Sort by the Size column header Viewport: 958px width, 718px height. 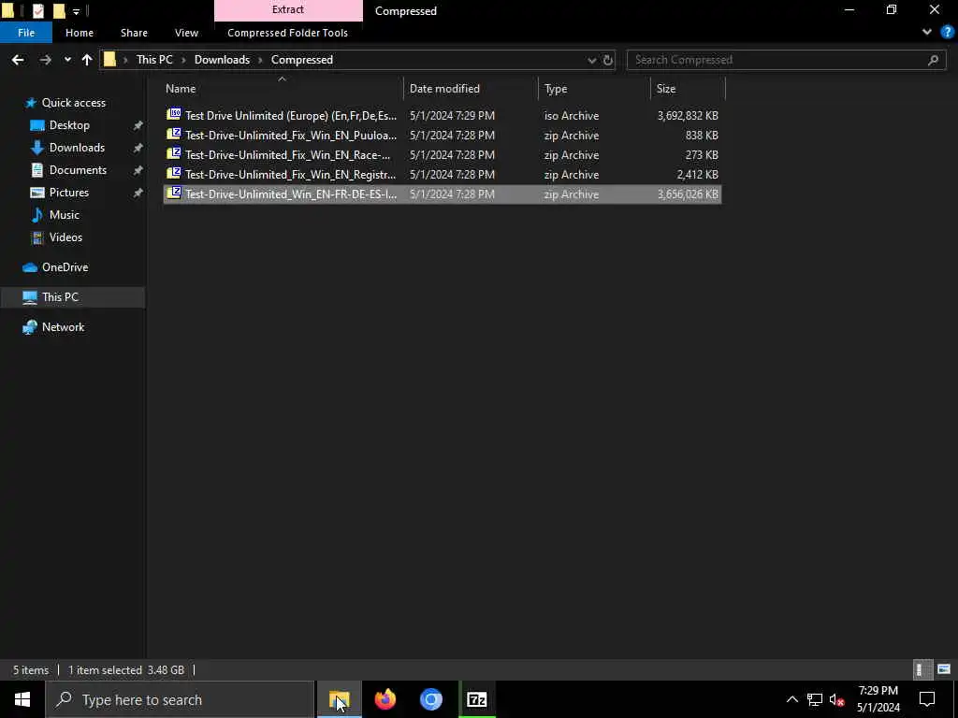688,89
